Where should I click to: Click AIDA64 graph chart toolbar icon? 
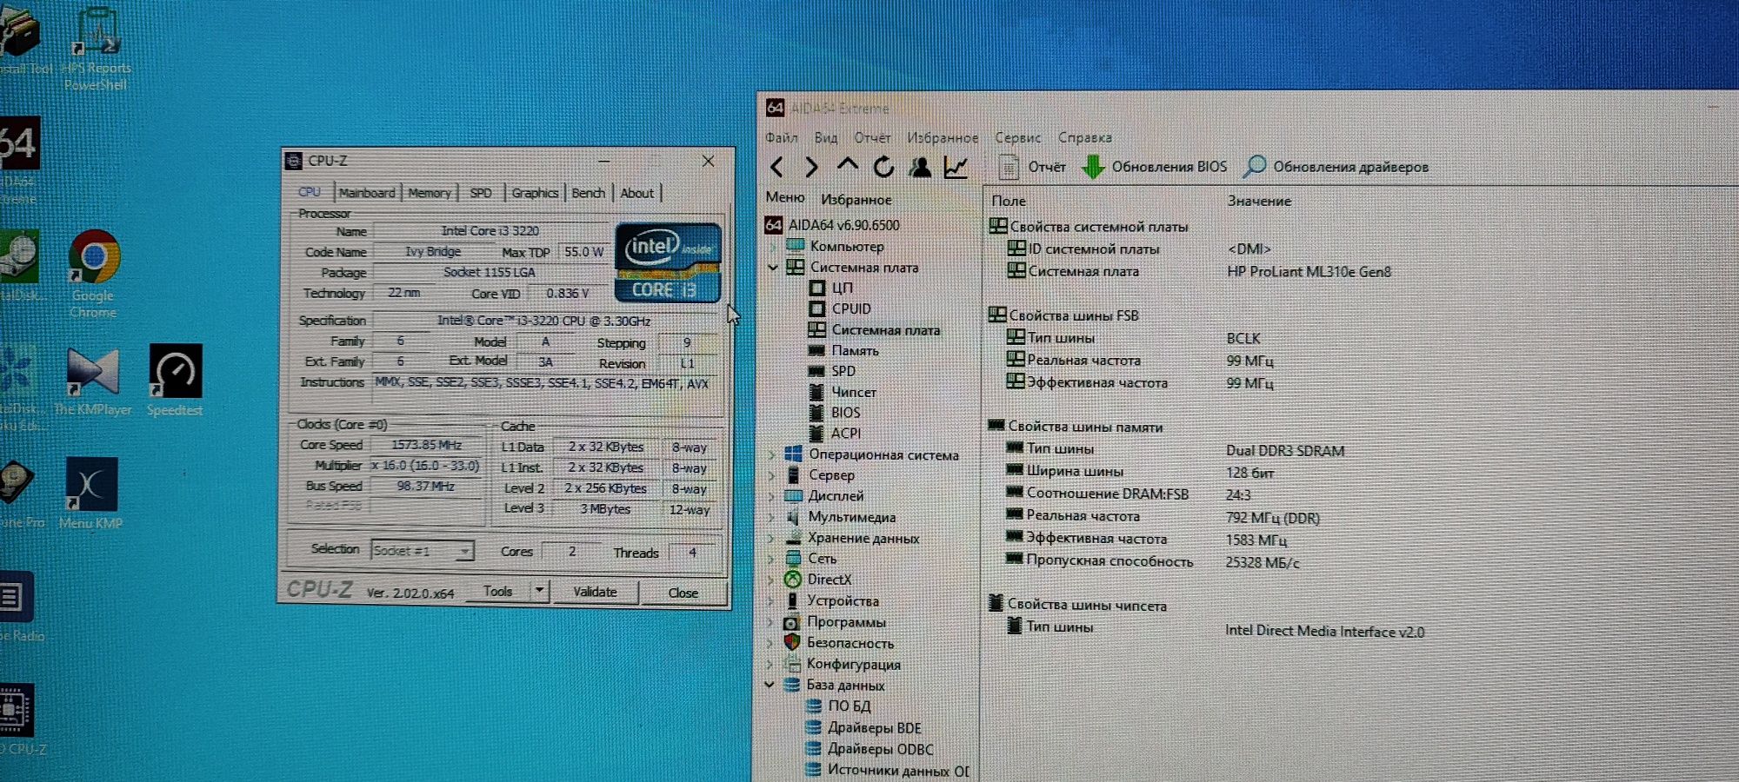[x=956, y=167]
